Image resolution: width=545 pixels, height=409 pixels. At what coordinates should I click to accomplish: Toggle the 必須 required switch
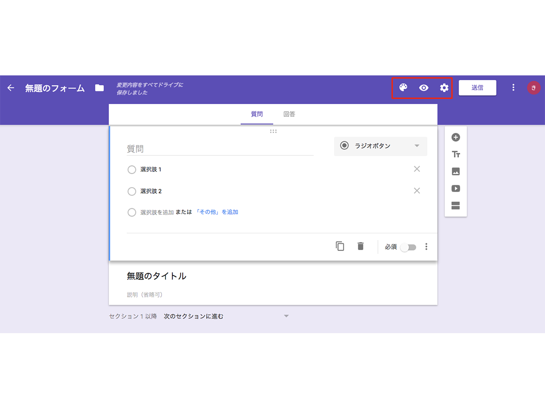tap(408, 247)
